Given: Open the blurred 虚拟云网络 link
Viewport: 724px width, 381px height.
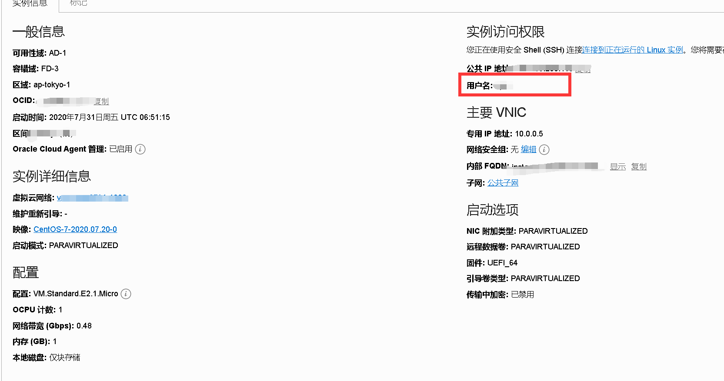Looking at the screenshot, I should [x=92, y=198].
